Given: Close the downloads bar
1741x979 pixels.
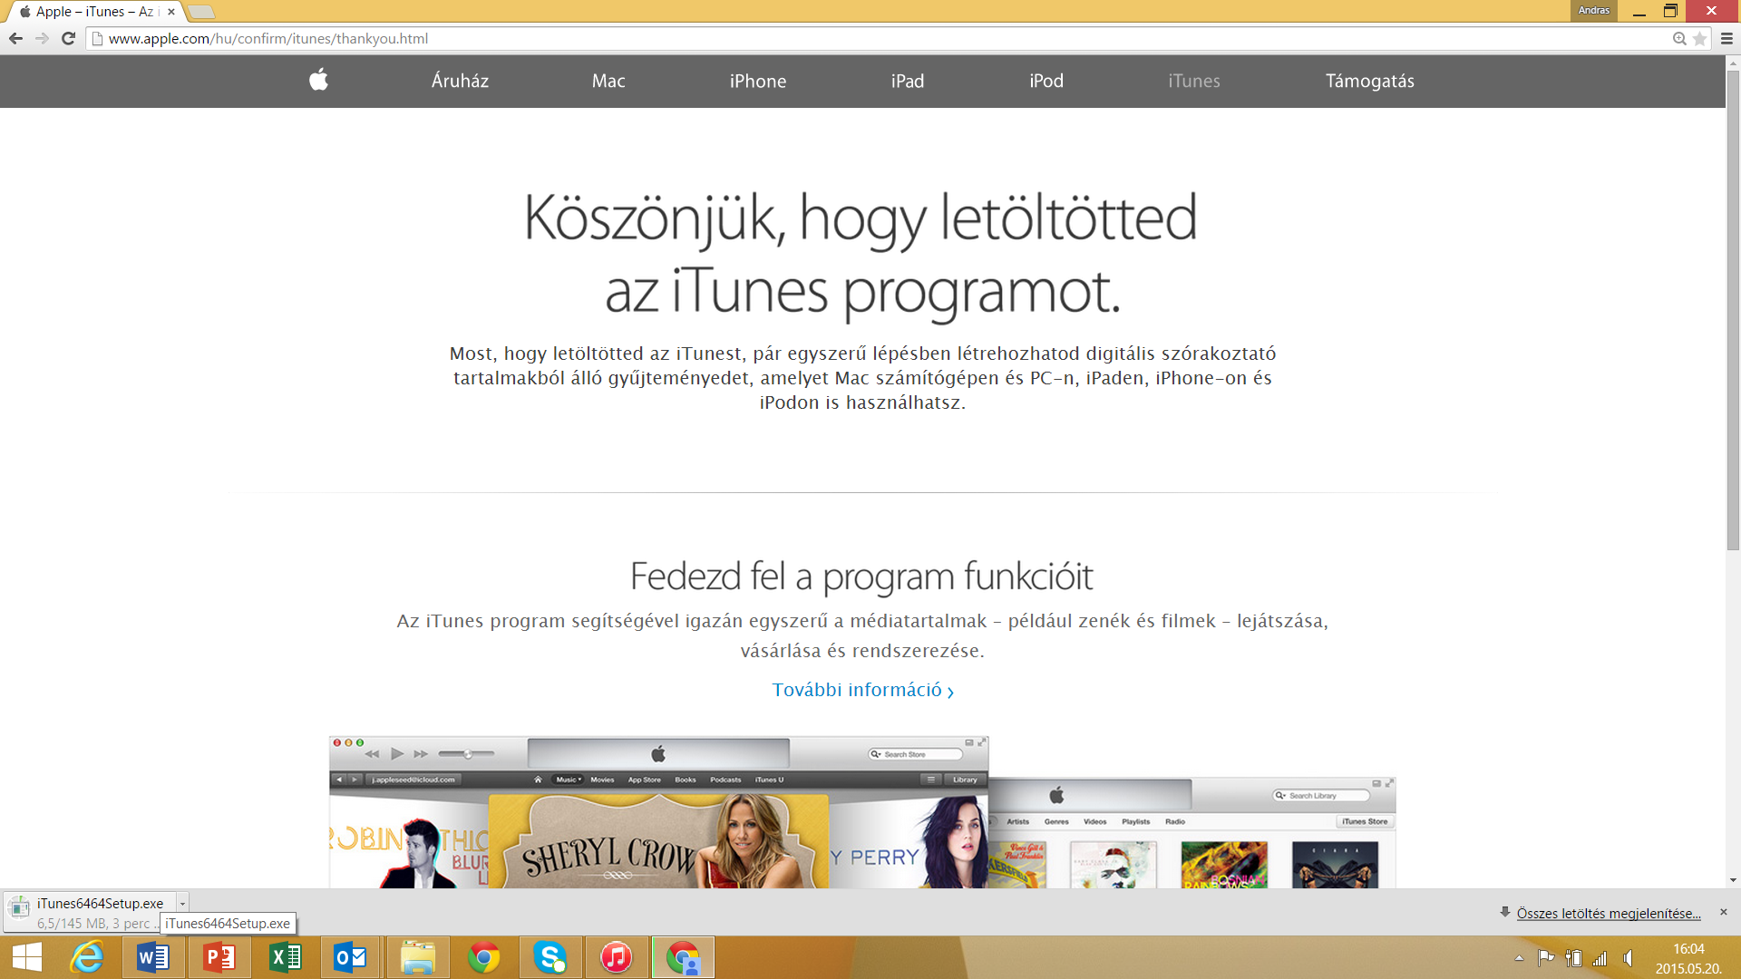Looking at the screenshot, I should tap(1724, 912).
